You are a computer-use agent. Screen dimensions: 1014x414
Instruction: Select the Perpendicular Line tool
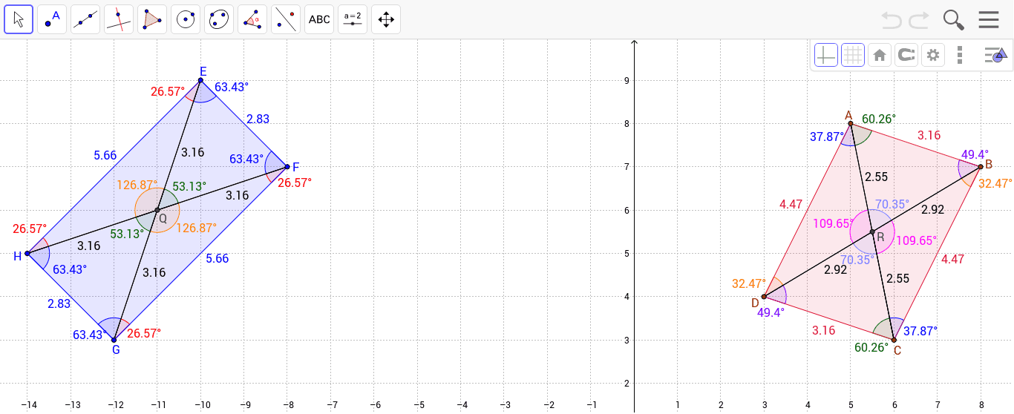tap(119, 19)
